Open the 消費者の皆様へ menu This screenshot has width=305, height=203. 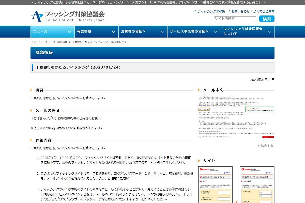pos(143,31)
